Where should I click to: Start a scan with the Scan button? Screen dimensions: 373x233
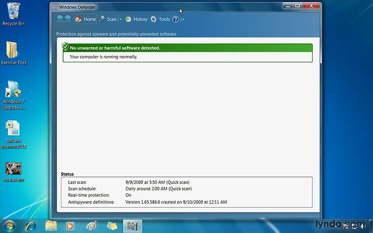(x=108, y=19)
